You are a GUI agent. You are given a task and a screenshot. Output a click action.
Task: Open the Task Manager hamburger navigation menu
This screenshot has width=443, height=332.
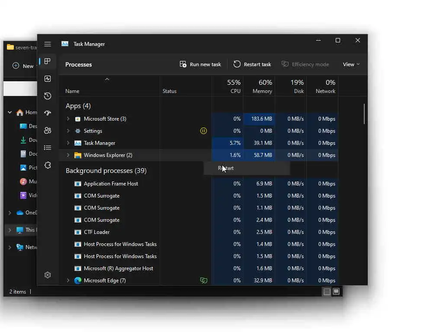pyautogui.click(x=48, y=44)
